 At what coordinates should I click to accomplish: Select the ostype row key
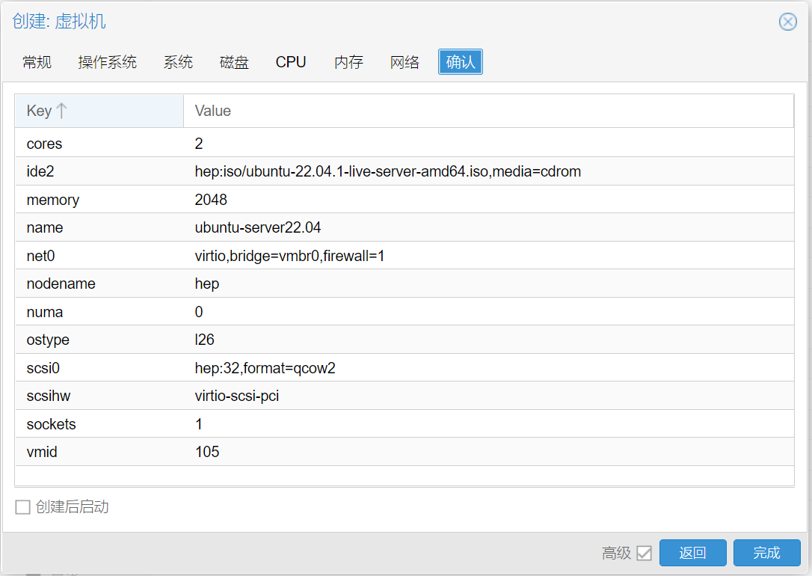click(48, 340)
